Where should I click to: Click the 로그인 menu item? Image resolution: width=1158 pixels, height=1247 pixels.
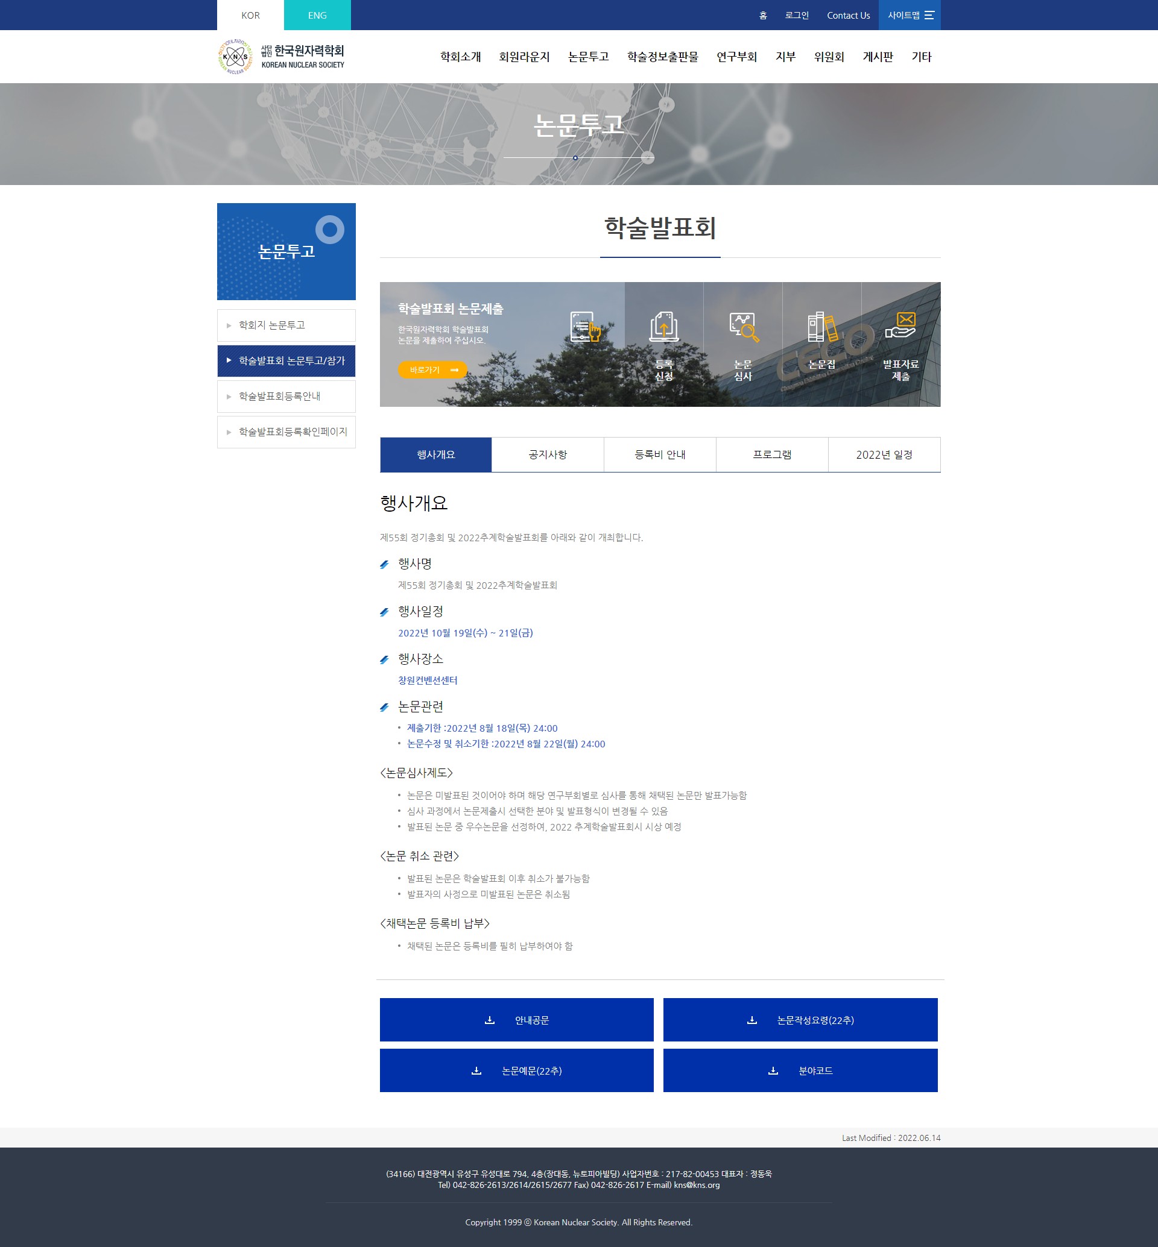(x=796, y=14)
